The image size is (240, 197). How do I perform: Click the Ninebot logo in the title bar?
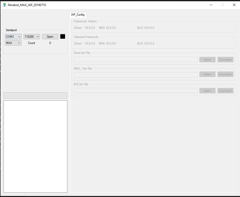[4, 5]
